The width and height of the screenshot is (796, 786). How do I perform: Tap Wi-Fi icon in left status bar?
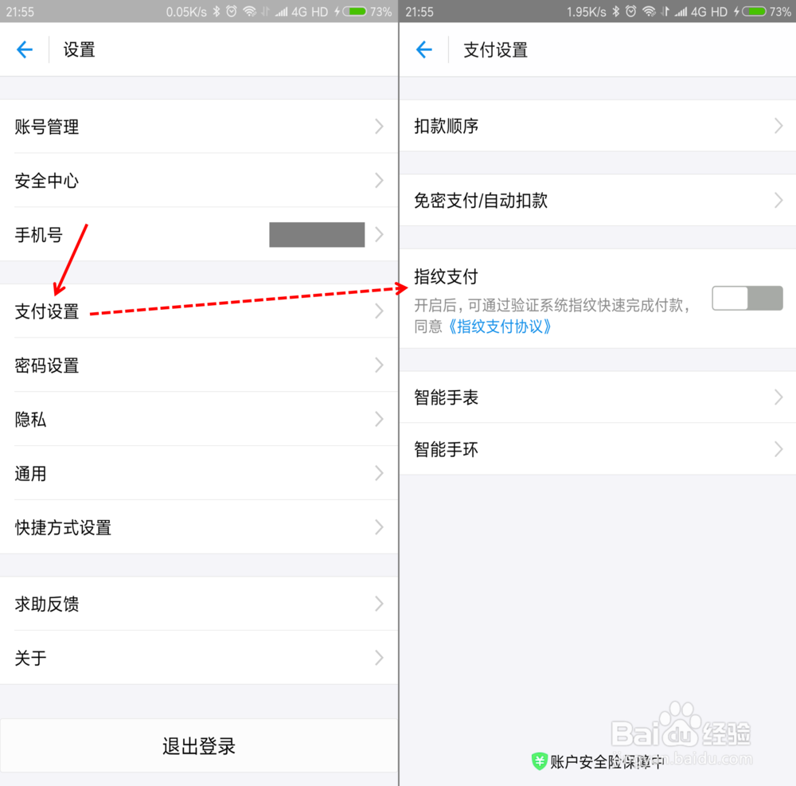tap(249, 11)
